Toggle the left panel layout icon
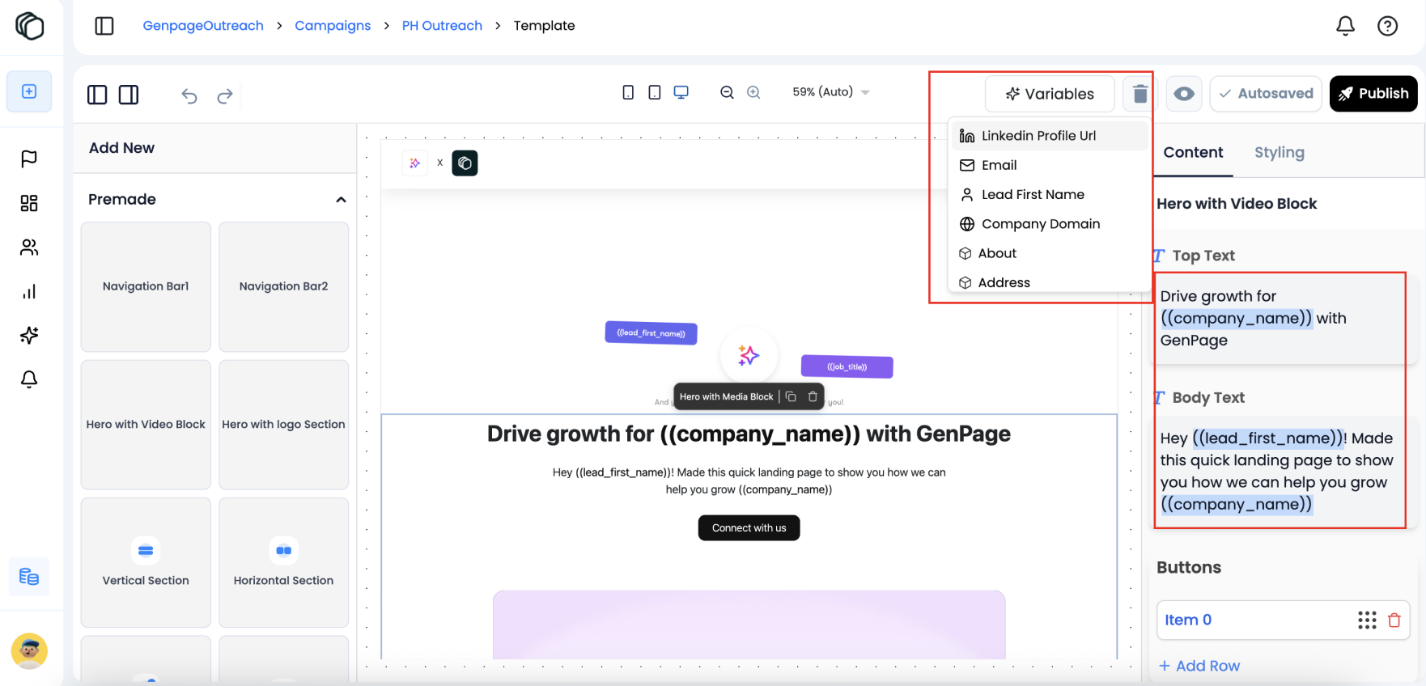Screen dimensions: 1426x686 pos(97,95)
